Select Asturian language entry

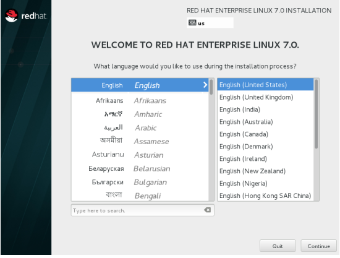[140, 155]
